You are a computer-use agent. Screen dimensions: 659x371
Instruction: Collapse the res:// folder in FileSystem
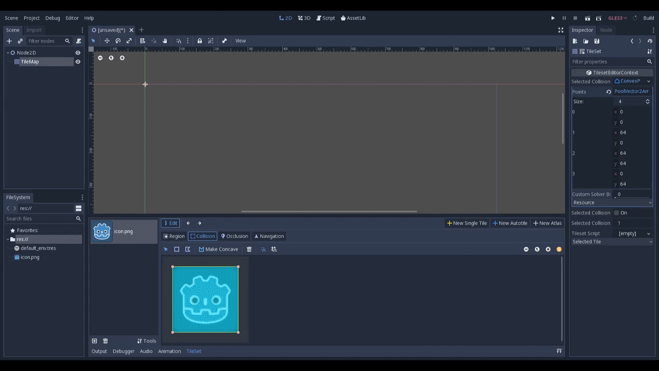pyautogui.click(x=8, y=239)
